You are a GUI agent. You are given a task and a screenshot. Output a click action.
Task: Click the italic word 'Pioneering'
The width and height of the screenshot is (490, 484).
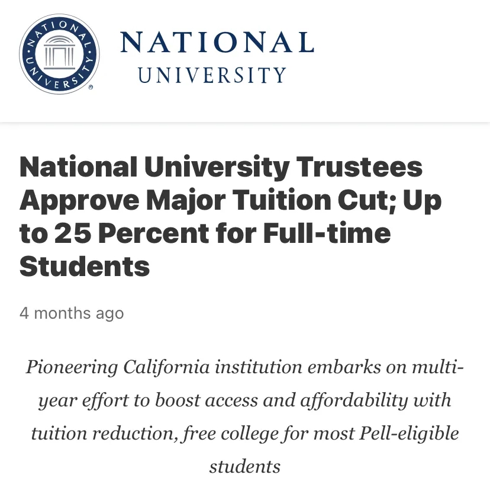(71, 367)
